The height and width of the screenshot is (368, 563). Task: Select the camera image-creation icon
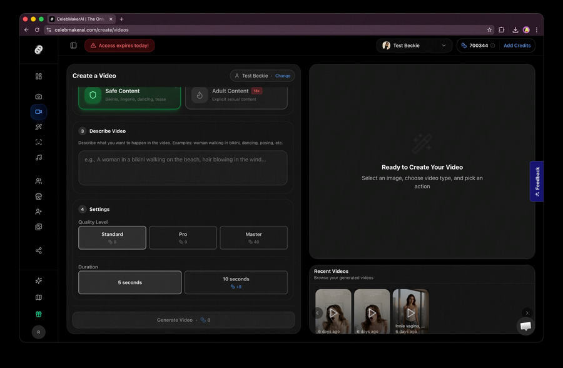click(38, 96)
